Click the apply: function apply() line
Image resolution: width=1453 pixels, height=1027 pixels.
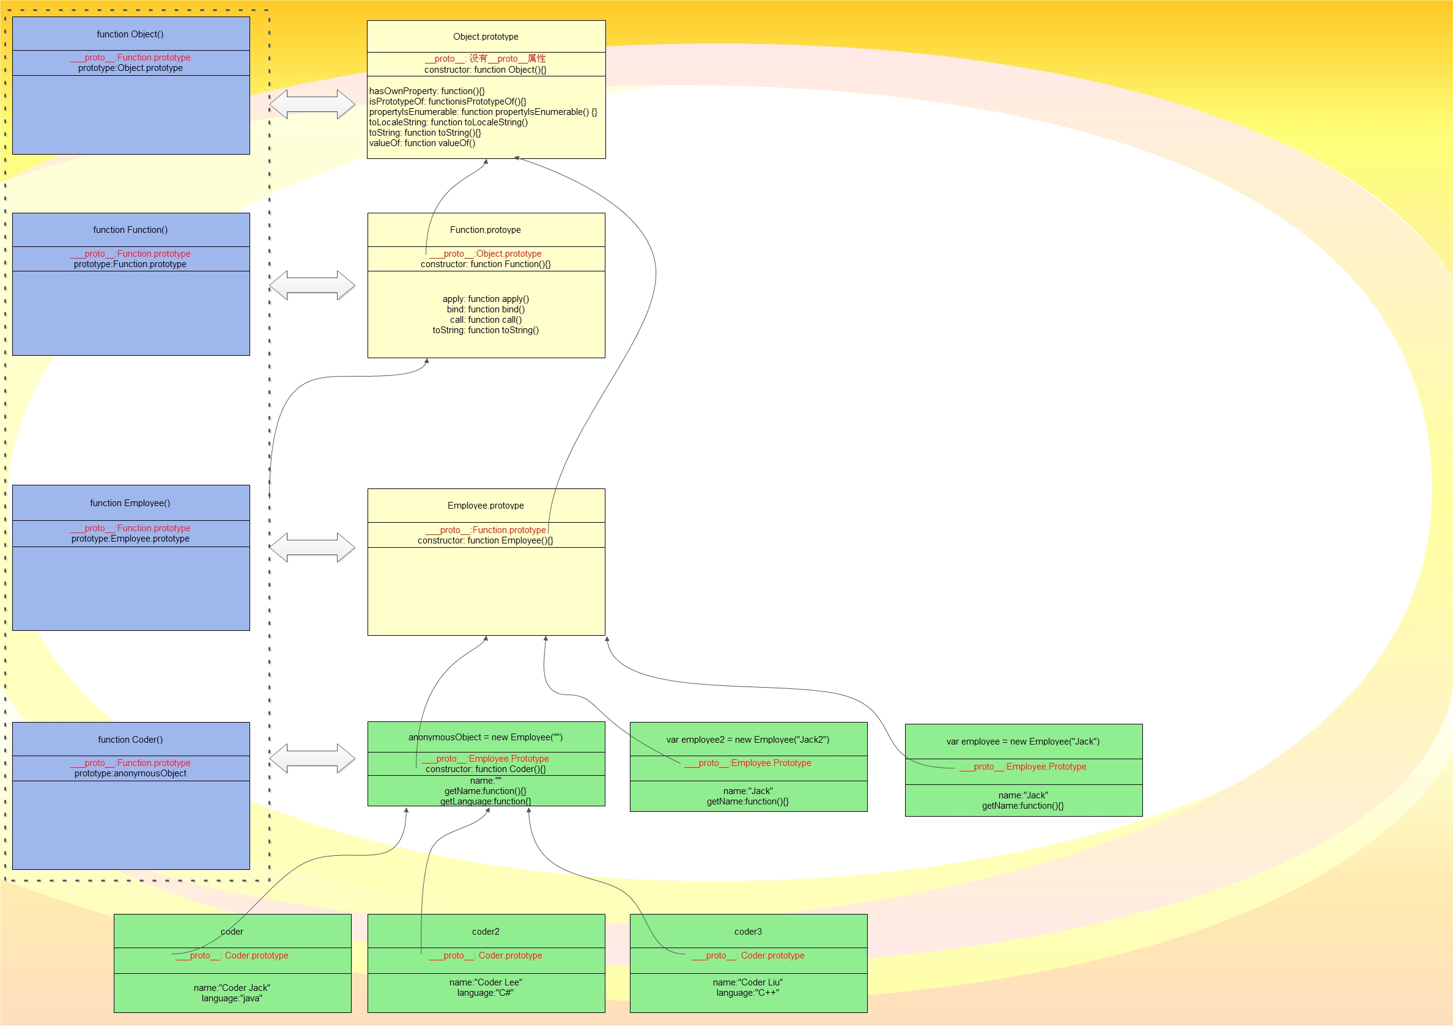click(486, 299)
